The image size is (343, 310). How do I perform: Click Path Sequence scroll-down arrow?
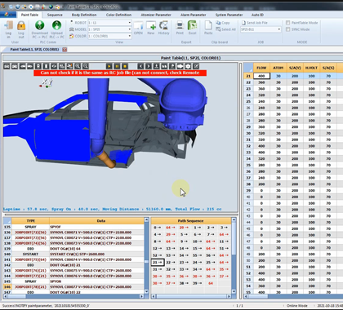pyautogui.click(x=234, y=291)
